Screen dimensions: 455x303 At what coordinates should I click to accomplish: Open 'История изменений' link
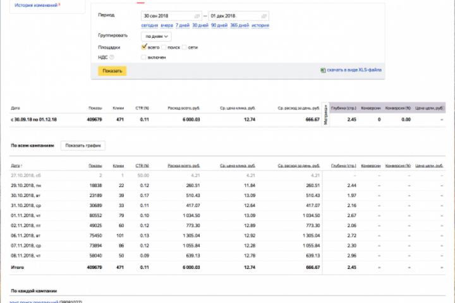click(36, 4)
